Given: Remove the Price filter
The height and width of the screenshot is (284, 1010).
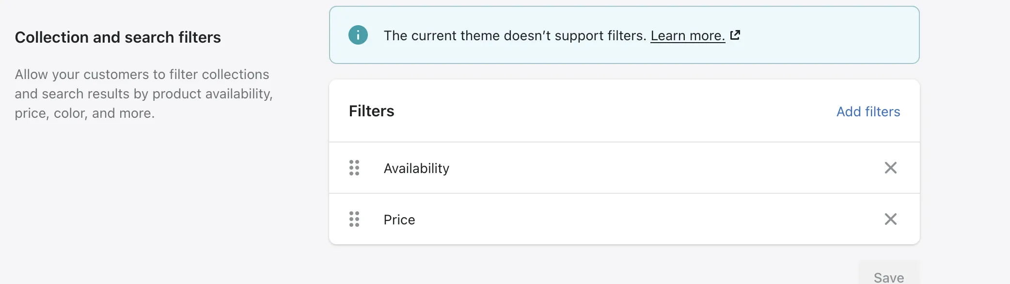Looking at the screenshot, I should pos(890,219).
